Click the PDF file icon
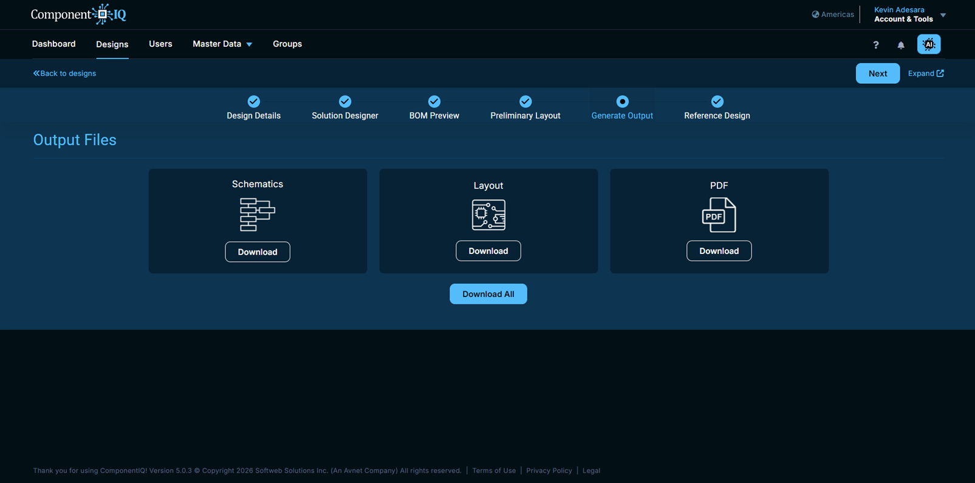 [719, 215]
